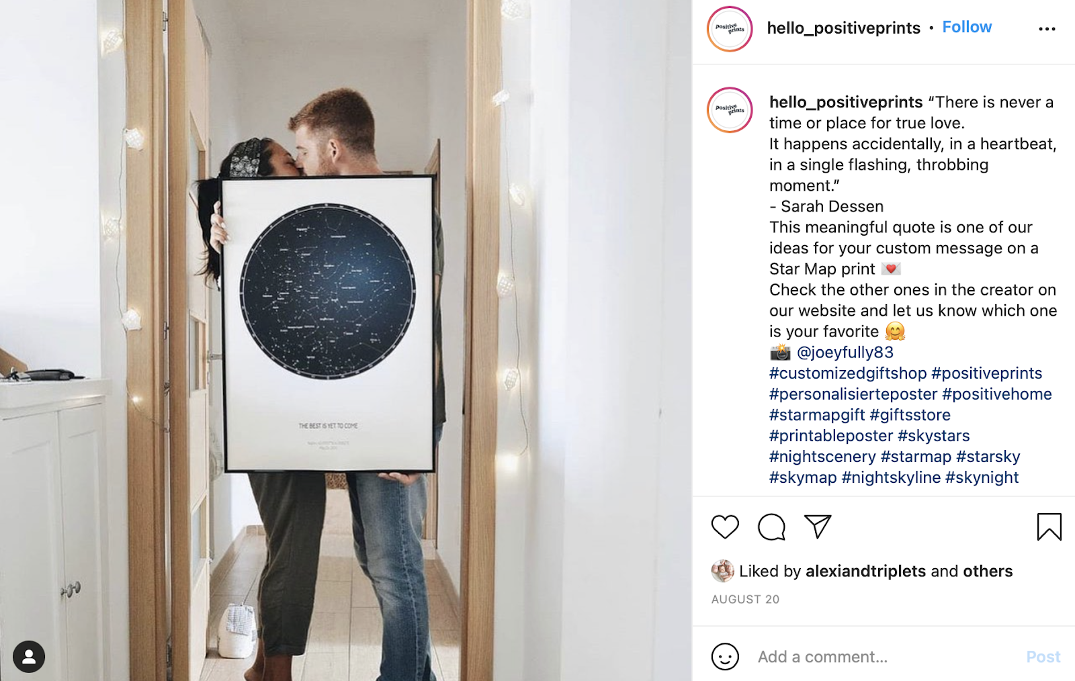Open the #customizedgiftshop hashtag
1075x681 pixels.
pos(848,373)
